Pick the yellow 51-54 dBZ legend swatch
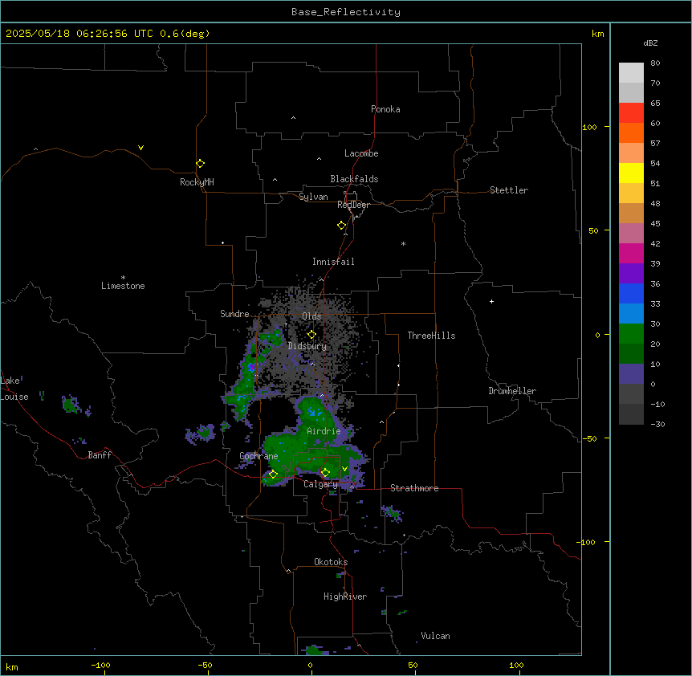 click(631, 173)
